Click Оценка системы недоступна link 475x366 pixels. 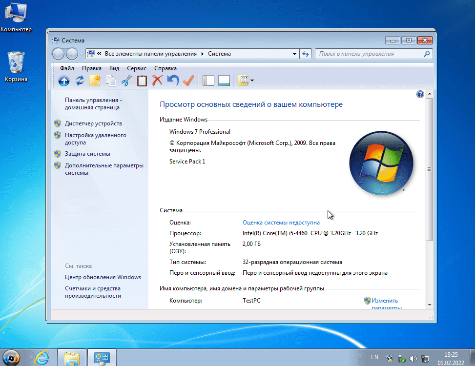point(281,223)
